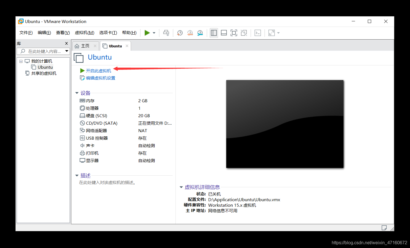
Task: Click the console view toolbar icon
Action: (x=258, y=33)
